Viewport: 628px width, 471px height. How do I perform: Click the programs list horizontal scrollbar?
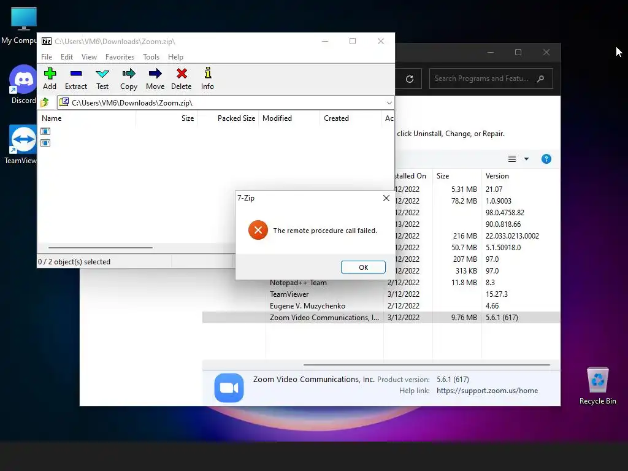pyautogui.click(x=427, y=365)
